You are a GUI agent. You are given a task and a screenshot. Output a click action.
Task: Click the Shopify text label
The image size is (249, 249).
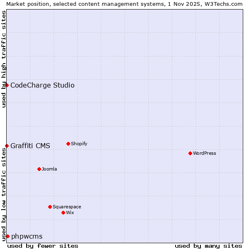79,144
